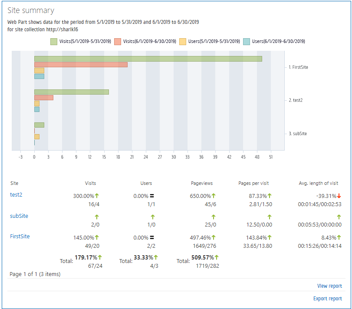The width and height of the screenshot is (352, 309).
Task: Click subSite up arrow above 00:05:53/00:00:00
Action: [339, 217]
